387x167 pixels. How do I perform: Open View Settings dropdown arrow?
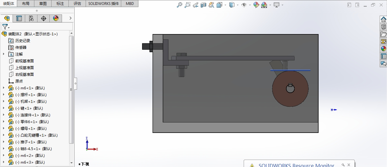(x=282, y=5)
